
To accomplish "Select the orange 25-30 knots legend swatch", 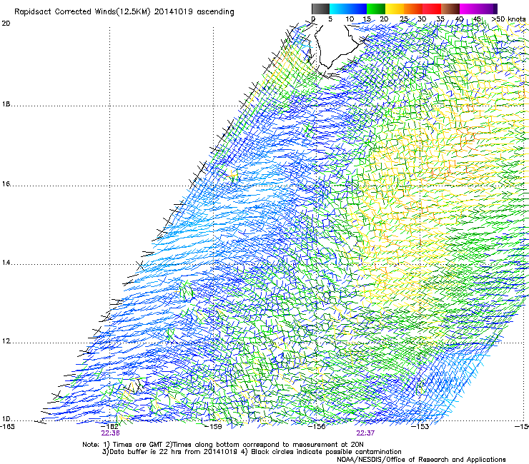I will click(x=413, y=9).
